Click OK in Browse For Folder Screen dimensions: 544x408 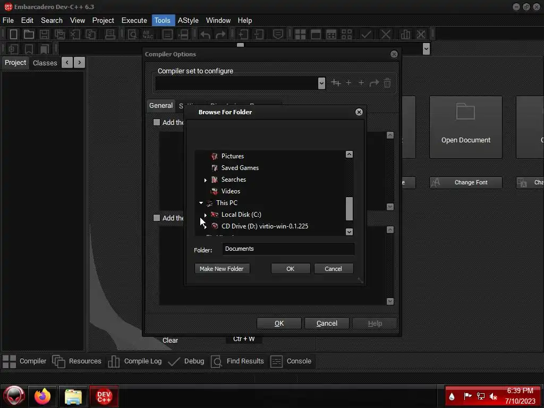point(291,269)
